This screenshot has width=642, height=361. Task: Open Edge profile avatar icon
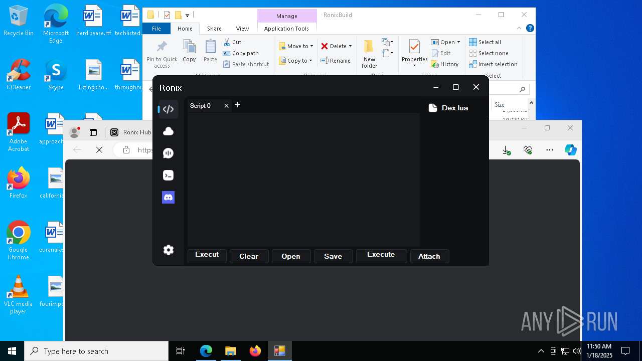[75, 132]
